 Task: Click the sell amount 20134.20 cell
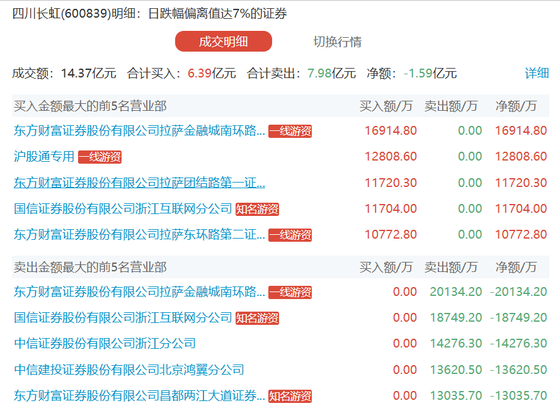click(x=456, y=291)
